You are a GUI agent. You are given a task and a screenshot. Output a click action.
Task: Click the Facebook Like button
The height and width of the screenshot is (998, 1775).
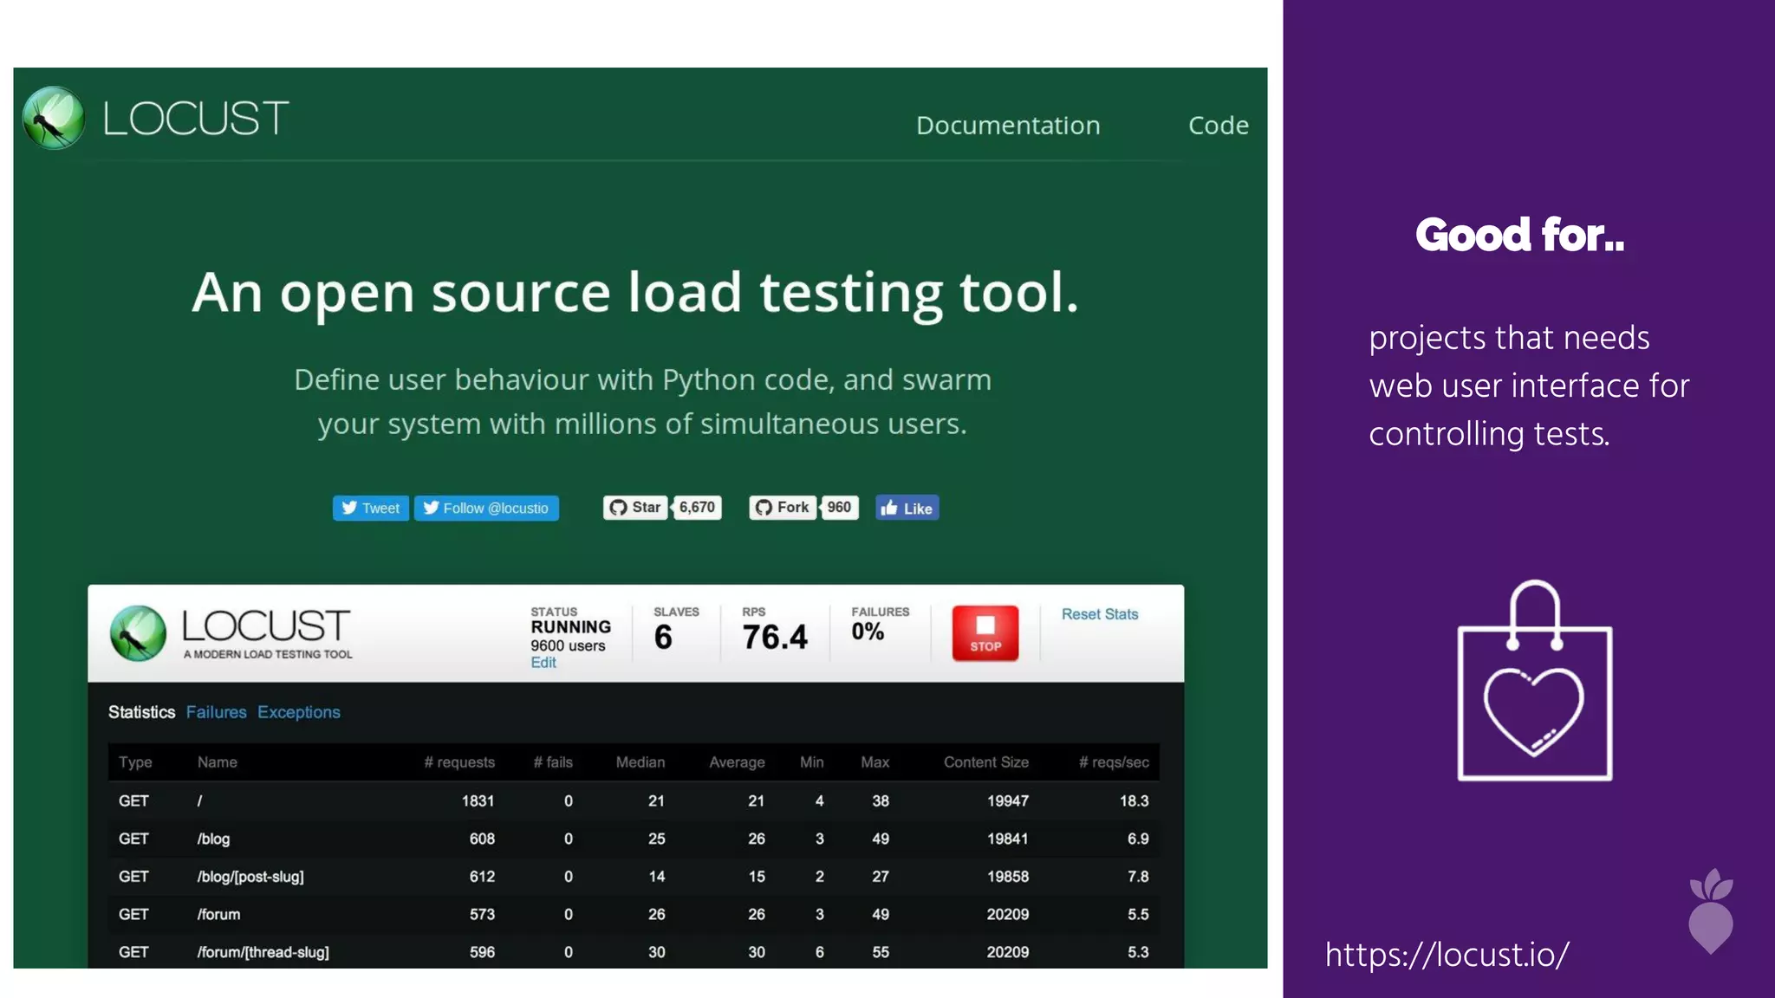point(907,508)
